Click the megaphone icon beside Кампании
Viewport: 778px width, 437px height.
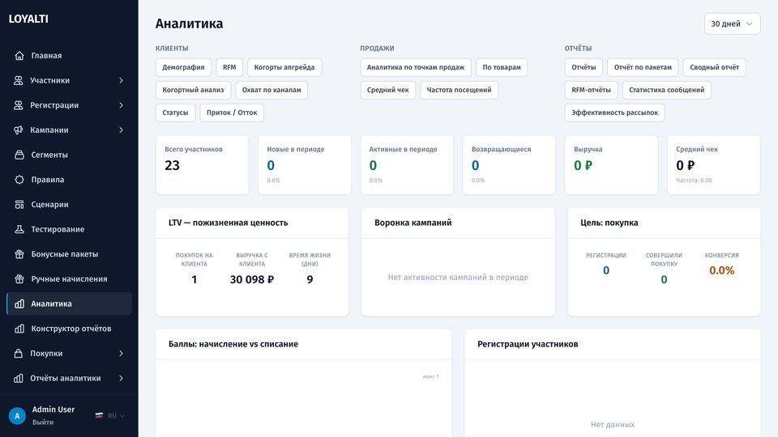pos(19,129)
